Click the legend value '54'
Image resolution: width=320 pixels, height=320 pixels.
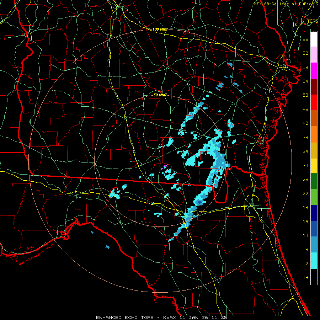[305, 81]
